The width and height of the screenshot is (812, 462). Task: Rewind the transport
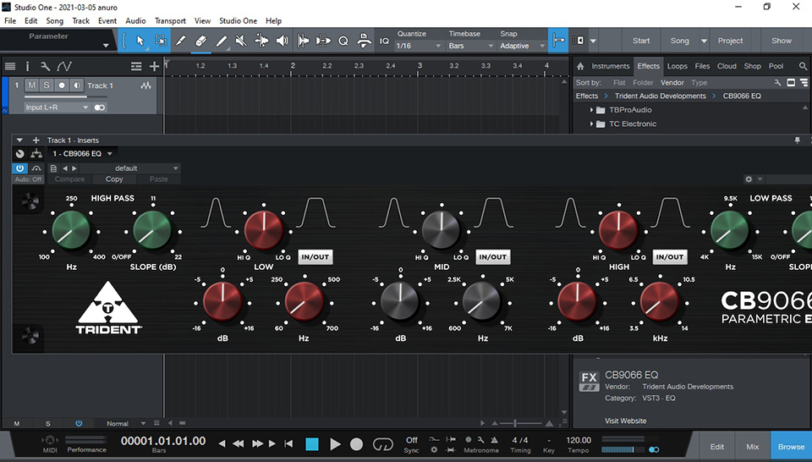point(239,444)
